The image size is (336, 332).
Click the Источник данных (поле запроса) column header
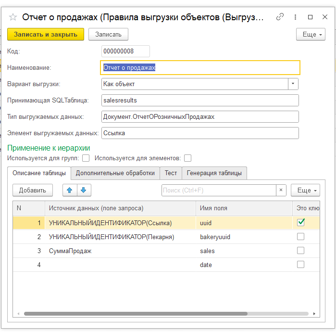121,208
